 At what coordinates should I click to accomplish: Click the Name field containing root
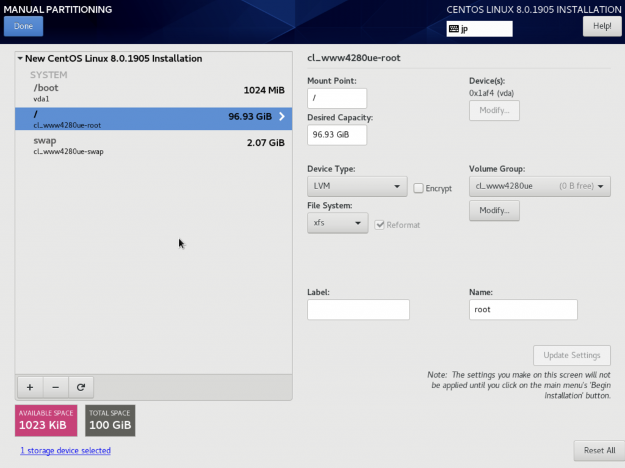coord(523,310)
